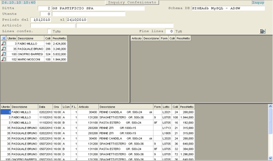
Task: Sort summary grid by PesoNetto column header
Action: tap(59, 38)
